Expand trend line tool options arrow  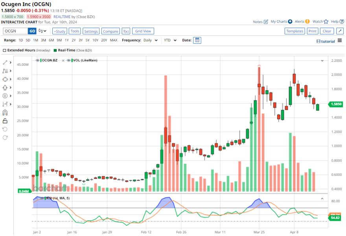pyautogui.click(x=11, y=63)
